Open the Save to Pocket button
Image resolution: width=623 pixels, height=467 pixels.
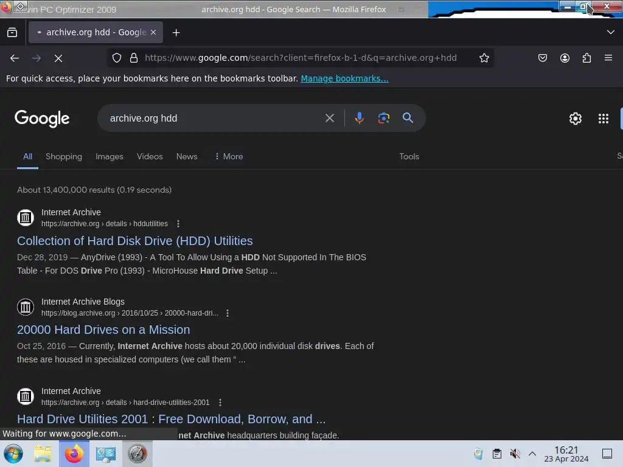[542, 58]
